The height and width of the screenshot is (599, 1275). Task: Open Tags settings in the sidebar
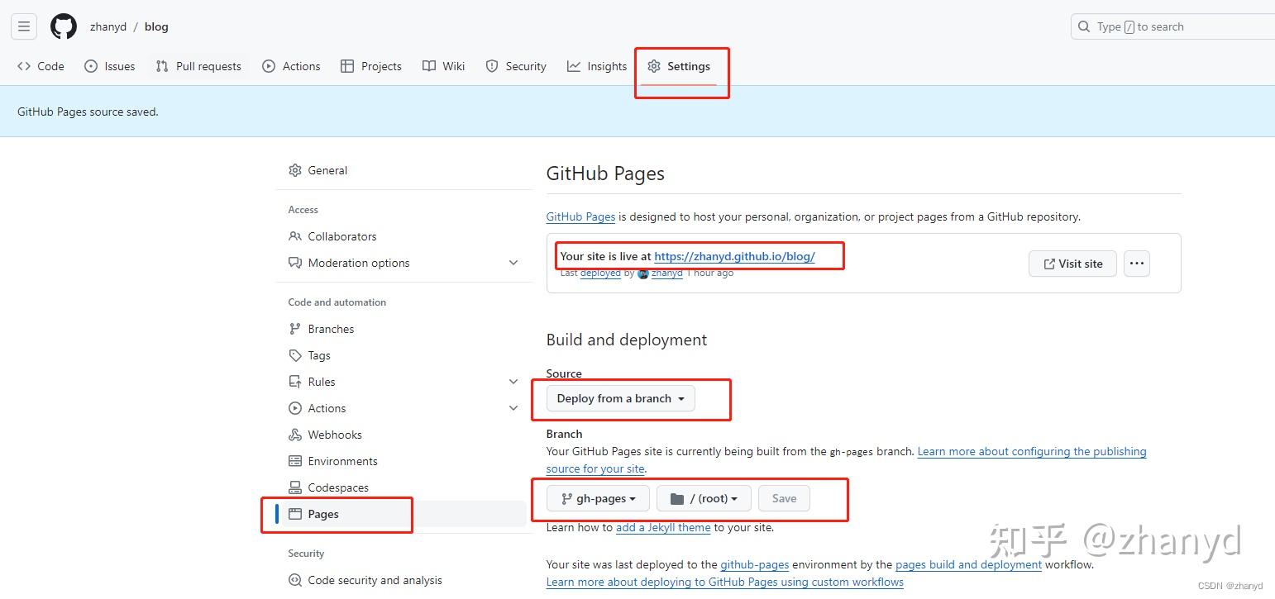point(318,354)
